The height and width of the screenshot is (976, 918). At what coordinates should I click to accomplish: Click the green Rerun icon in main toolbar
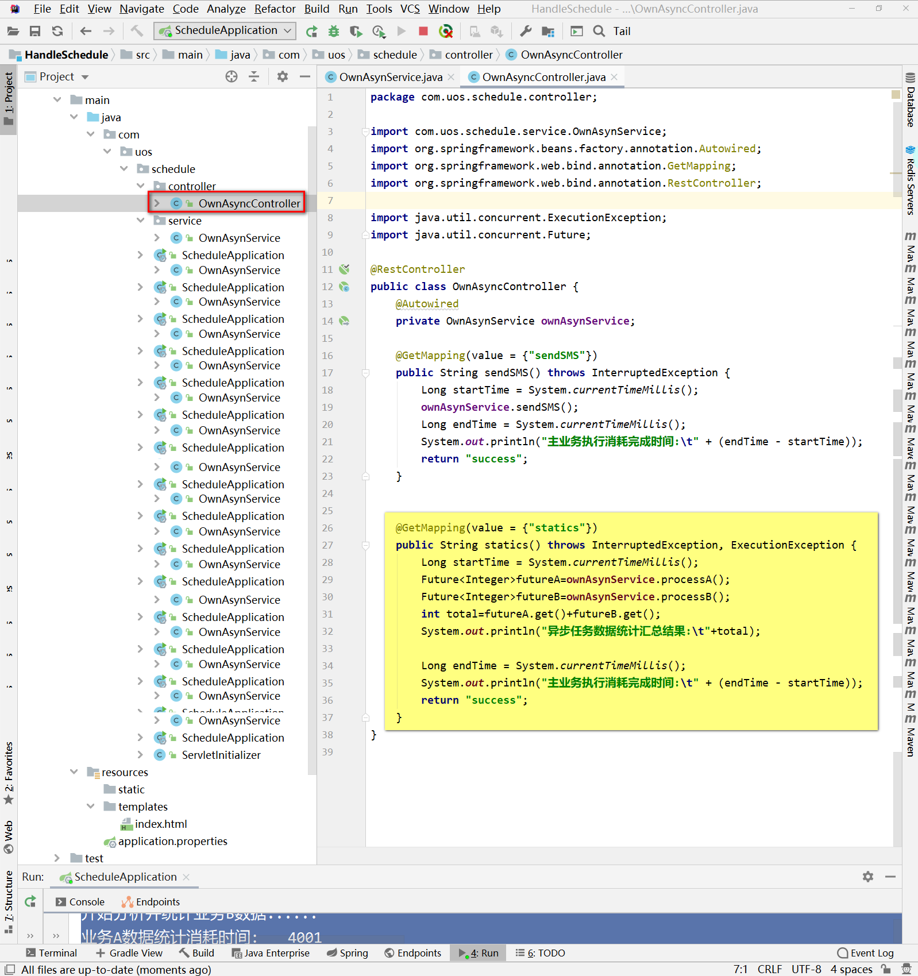point(311,32)
